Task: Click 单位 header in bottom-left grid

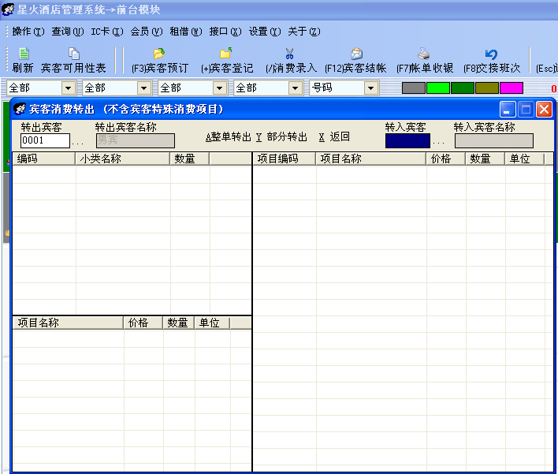Action: (x=212, y=323)
